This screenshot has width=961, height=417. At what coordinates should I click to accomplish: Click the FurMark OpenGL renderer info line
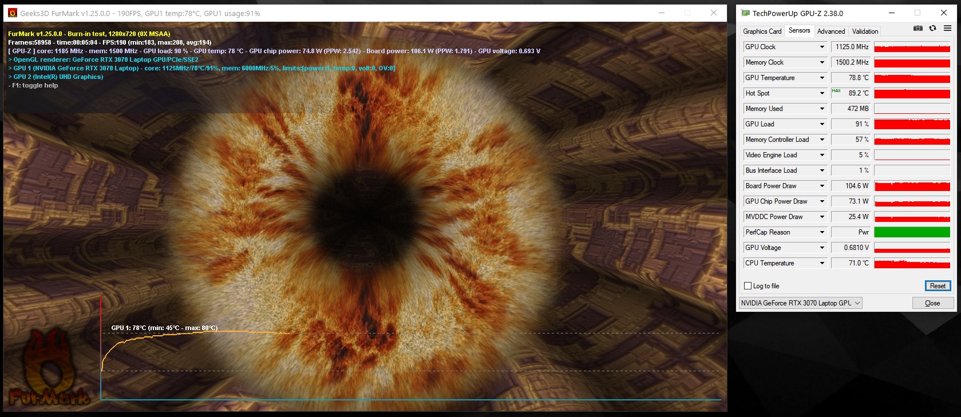[x=104, y=59]
